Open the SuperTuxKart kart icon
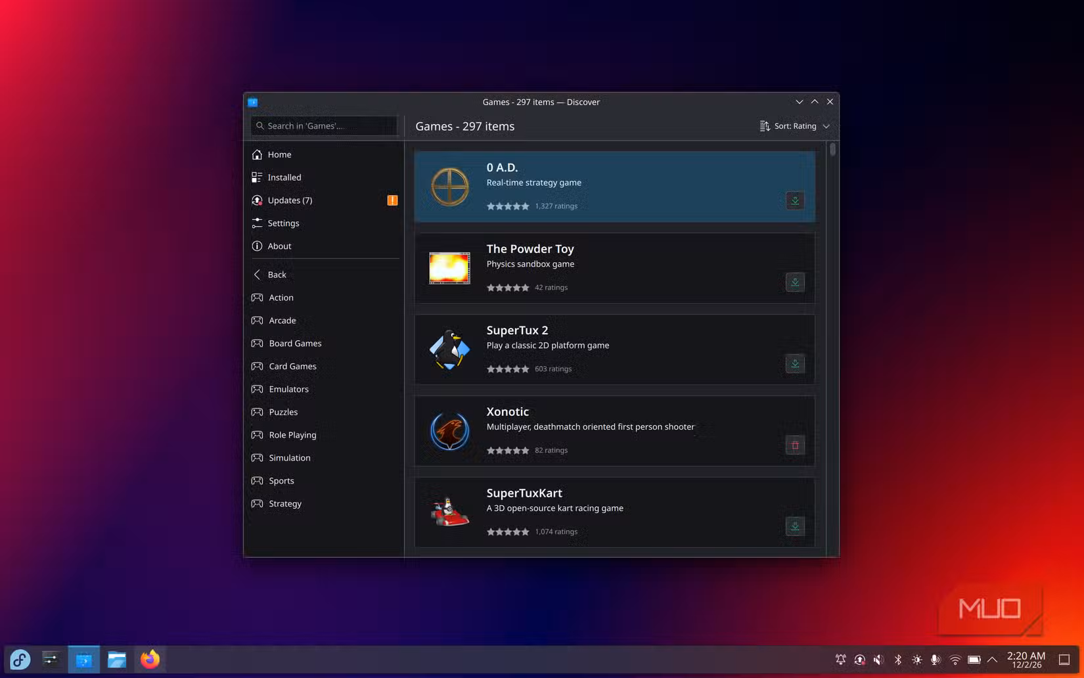The image size is (1084, 678). tap(450, 512)
